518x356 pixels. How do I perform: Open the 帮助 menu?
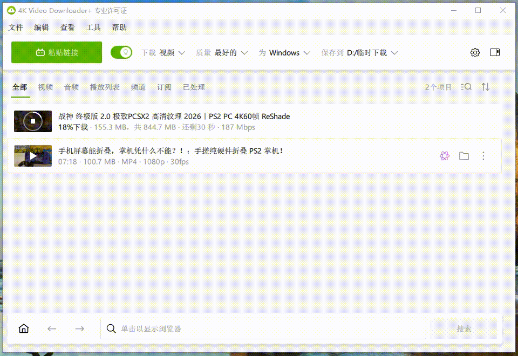pos(119,28)
